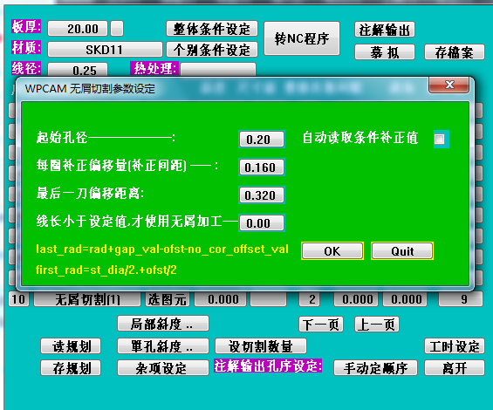The height and width of the screenshot is (410, 493).
Task: Select the 线长小于设定值 field 0.00
Action: coord(262,223)
